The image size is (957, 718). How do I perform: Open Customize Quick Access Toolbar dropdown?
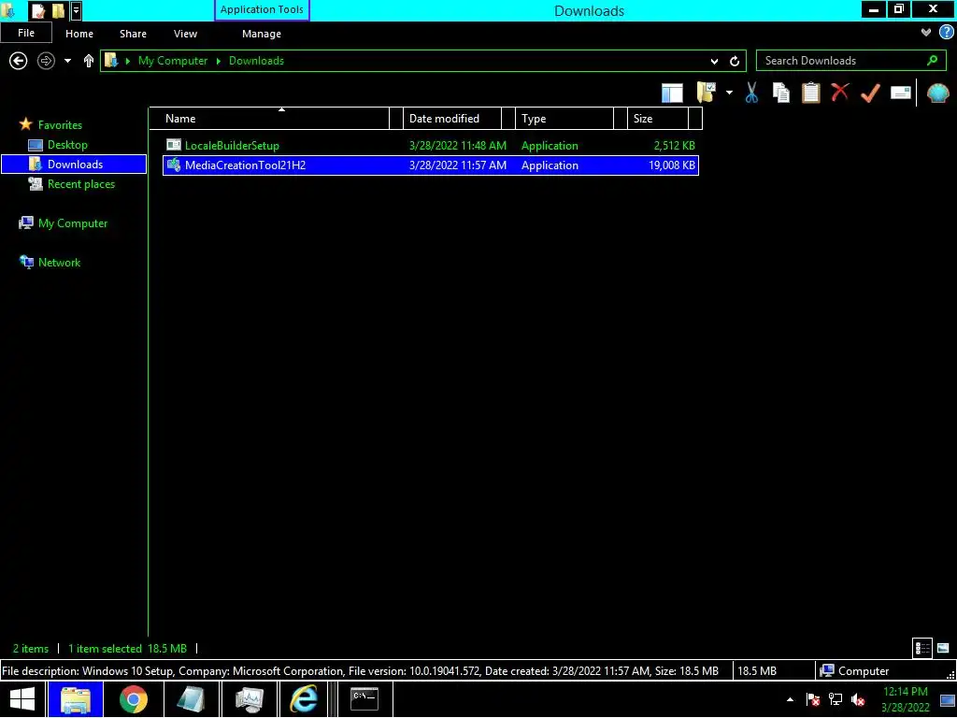(x=76, y=10)
